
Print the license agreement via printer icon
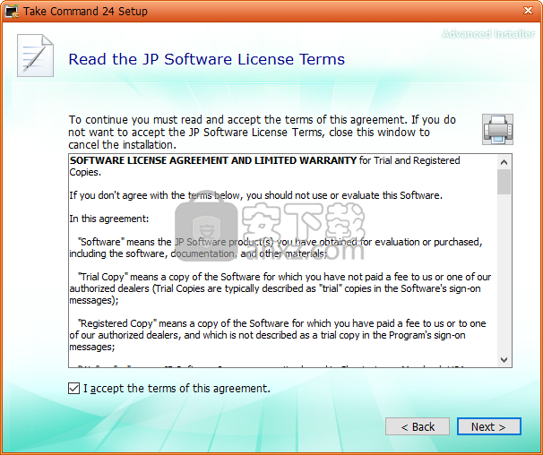[x=497, y=129]
